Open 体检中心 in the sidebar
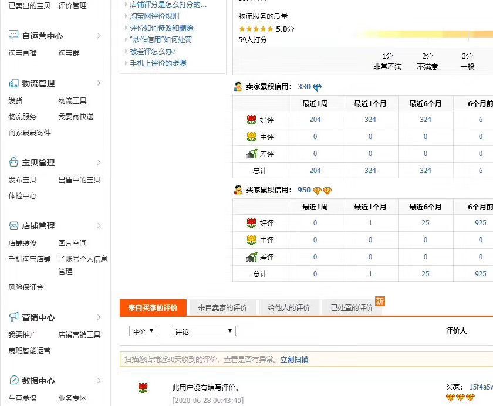 pos(23,196)
